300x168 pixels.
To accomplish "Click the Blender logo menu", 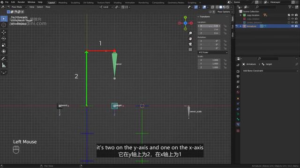I will [x=2, y=2].
